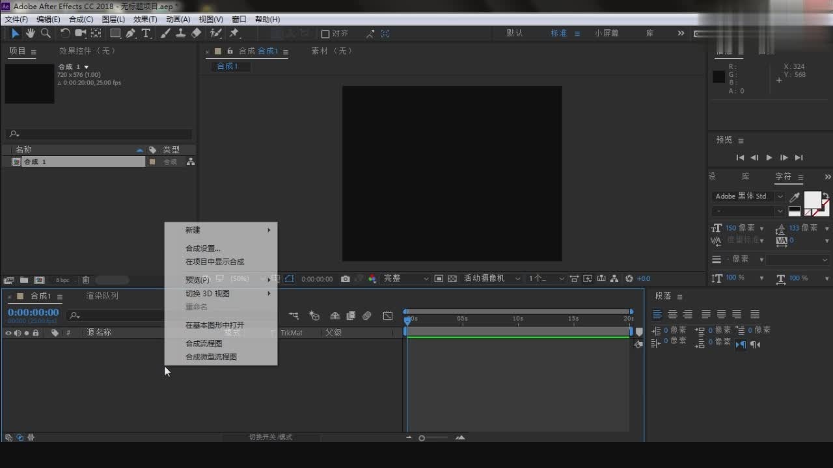Expand workspace overflow chevrons in top bar

[681, 33]
